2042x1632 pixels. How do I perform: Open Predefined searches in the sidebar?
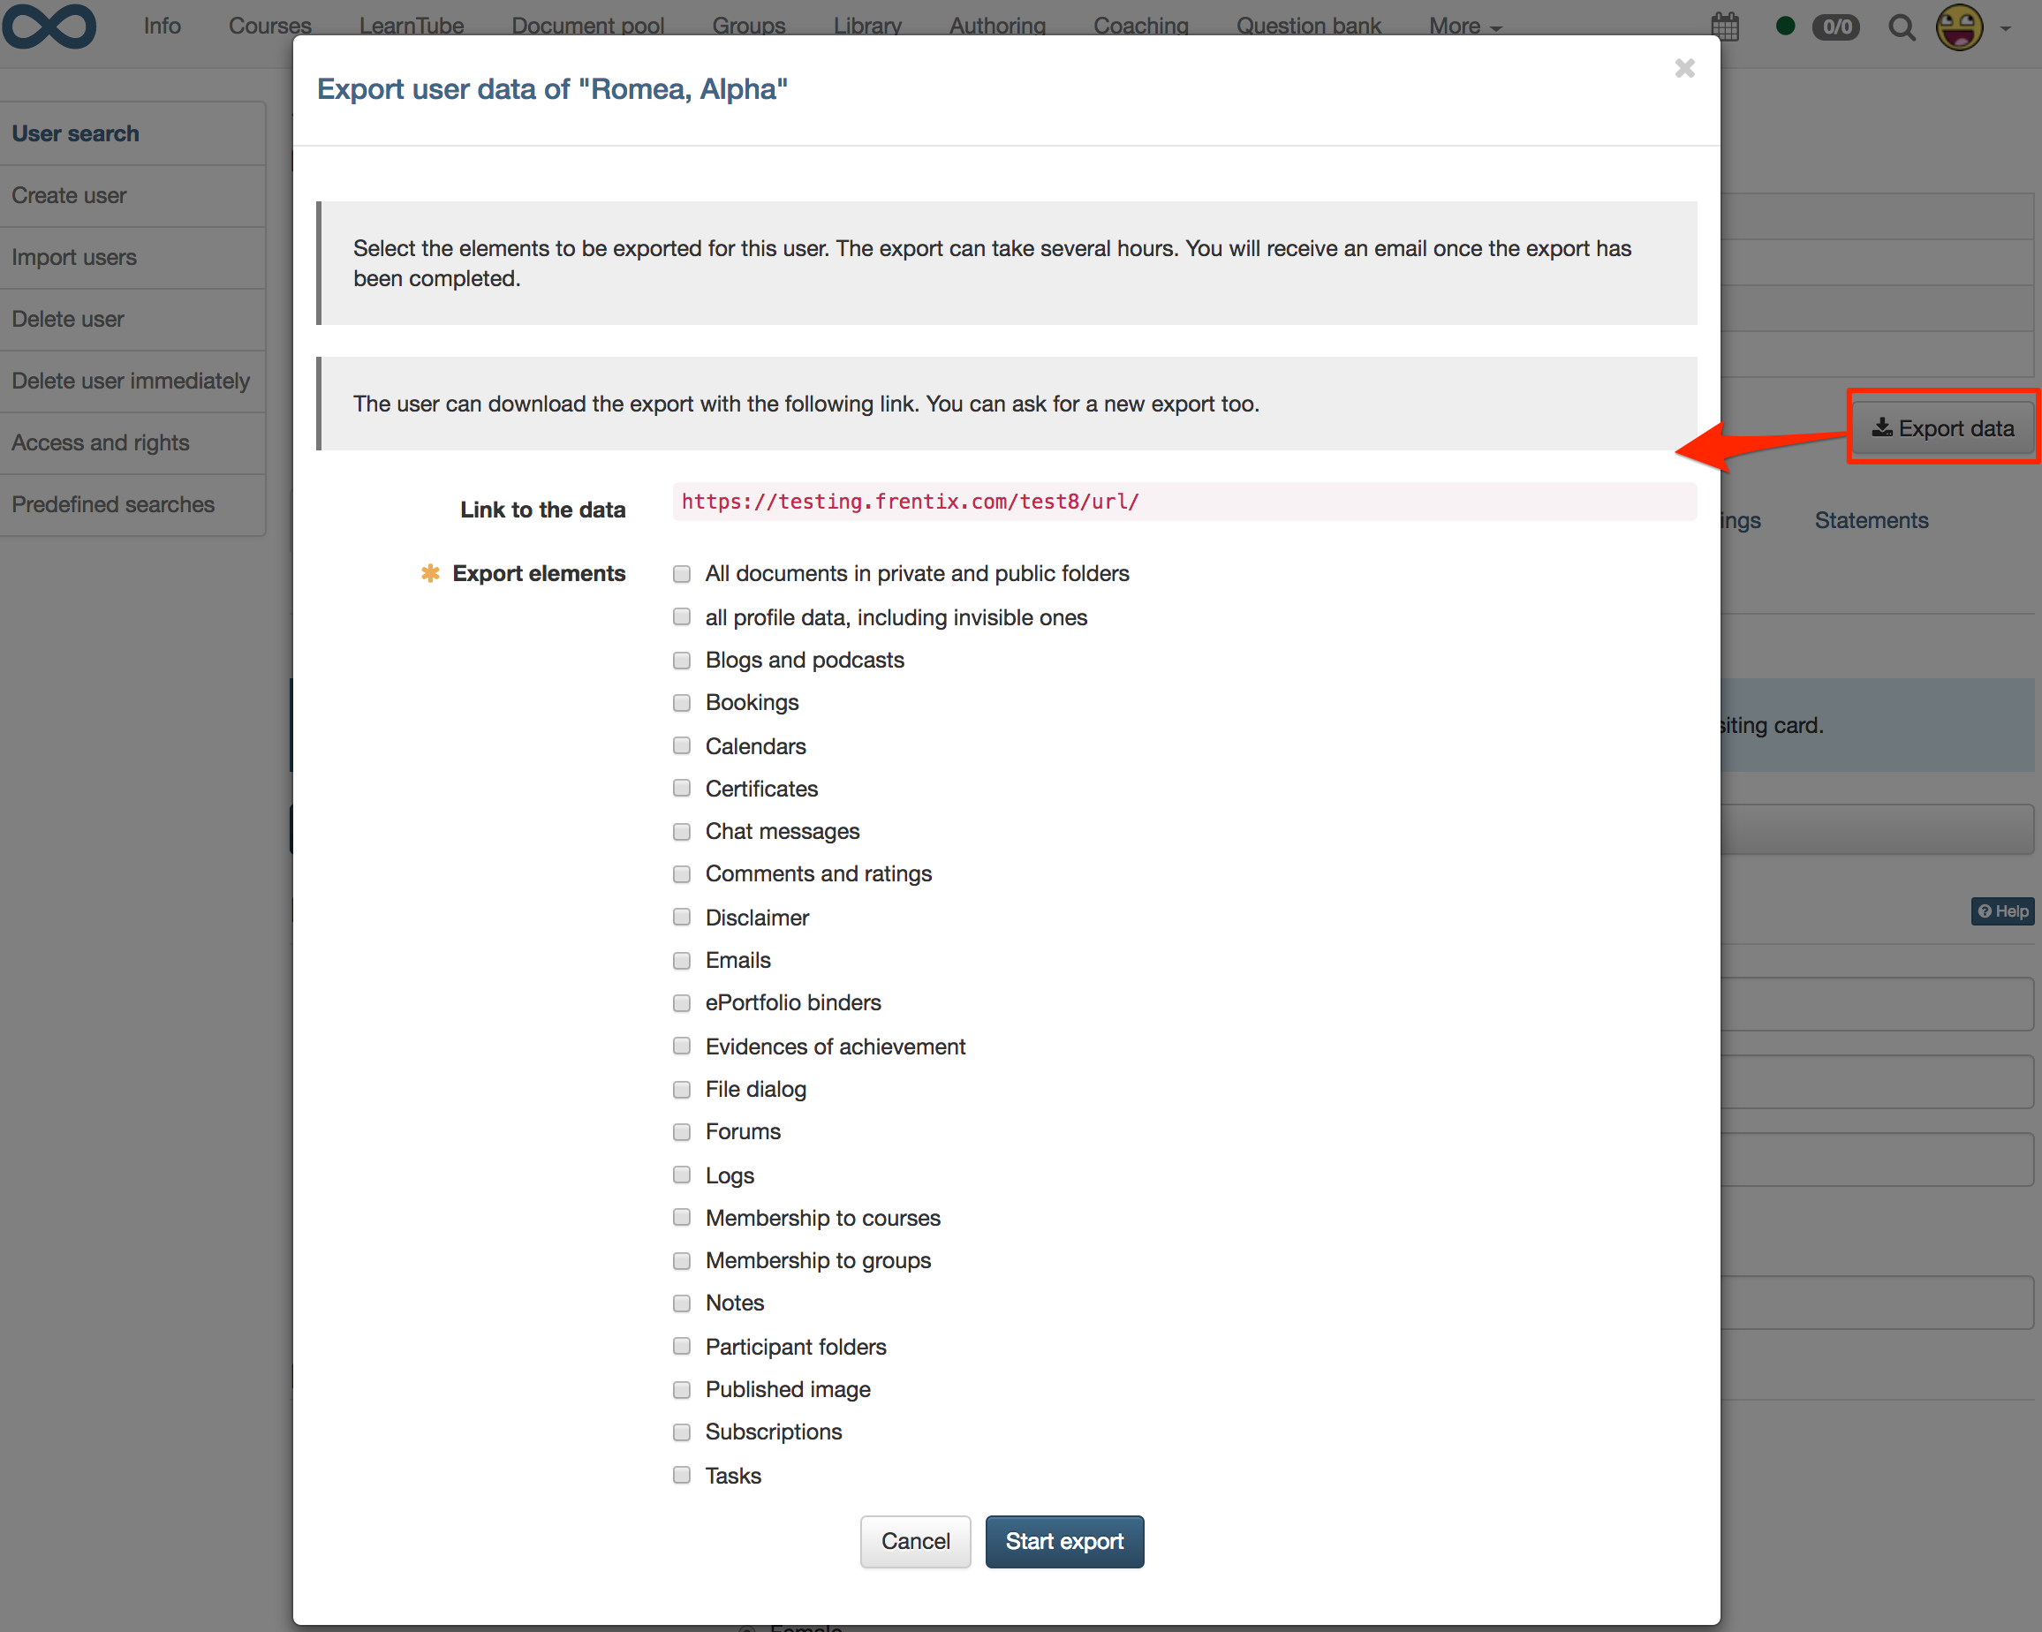(x=113, y=504)
